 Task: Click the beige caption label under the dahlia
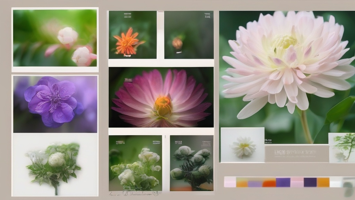297,154
